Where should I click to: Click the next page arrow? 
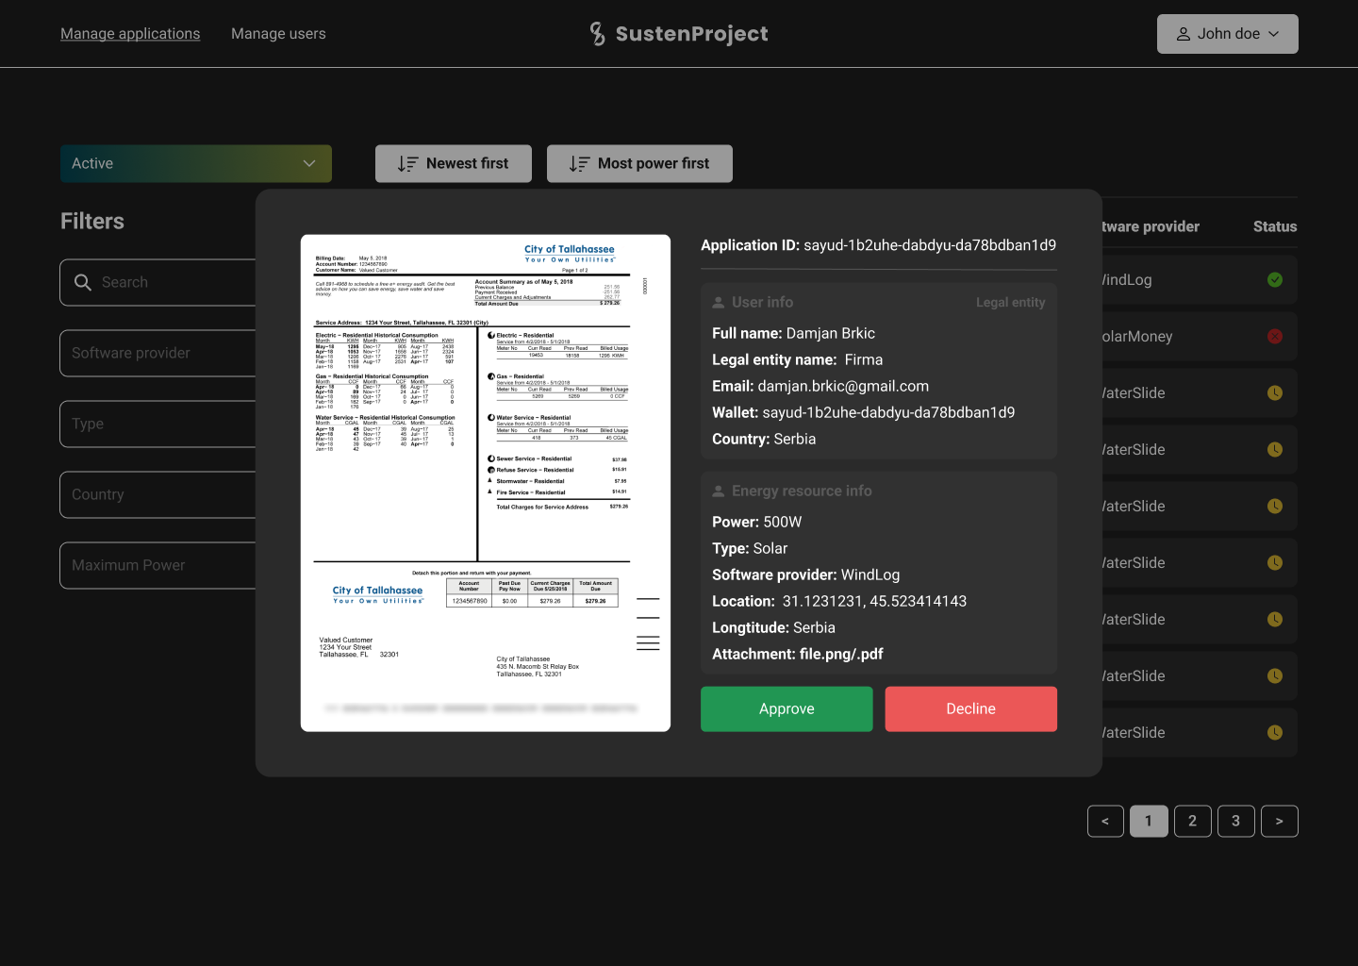[1279, 821]
